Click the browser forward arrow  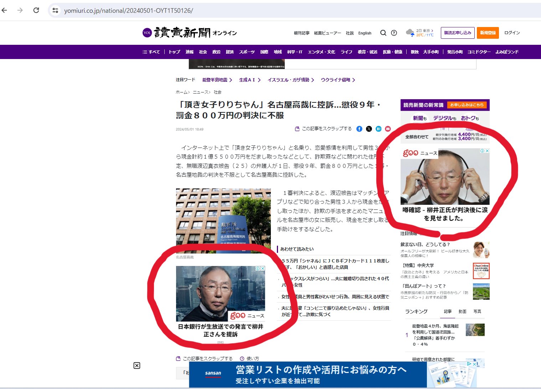coord(20,10)
